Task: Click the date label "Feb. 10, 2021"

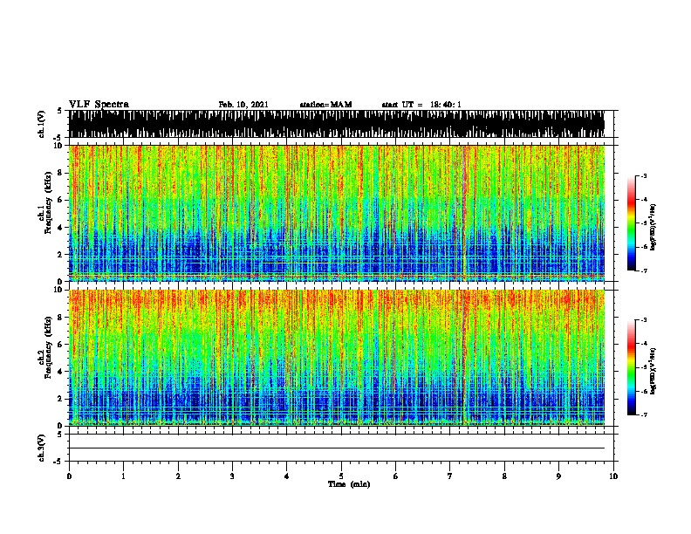Action: coord(243,105)
